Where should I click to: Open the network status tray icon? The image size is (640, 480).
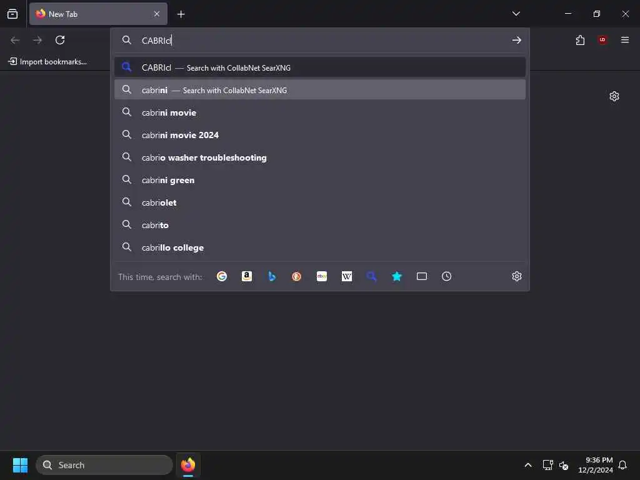(547, 465)
